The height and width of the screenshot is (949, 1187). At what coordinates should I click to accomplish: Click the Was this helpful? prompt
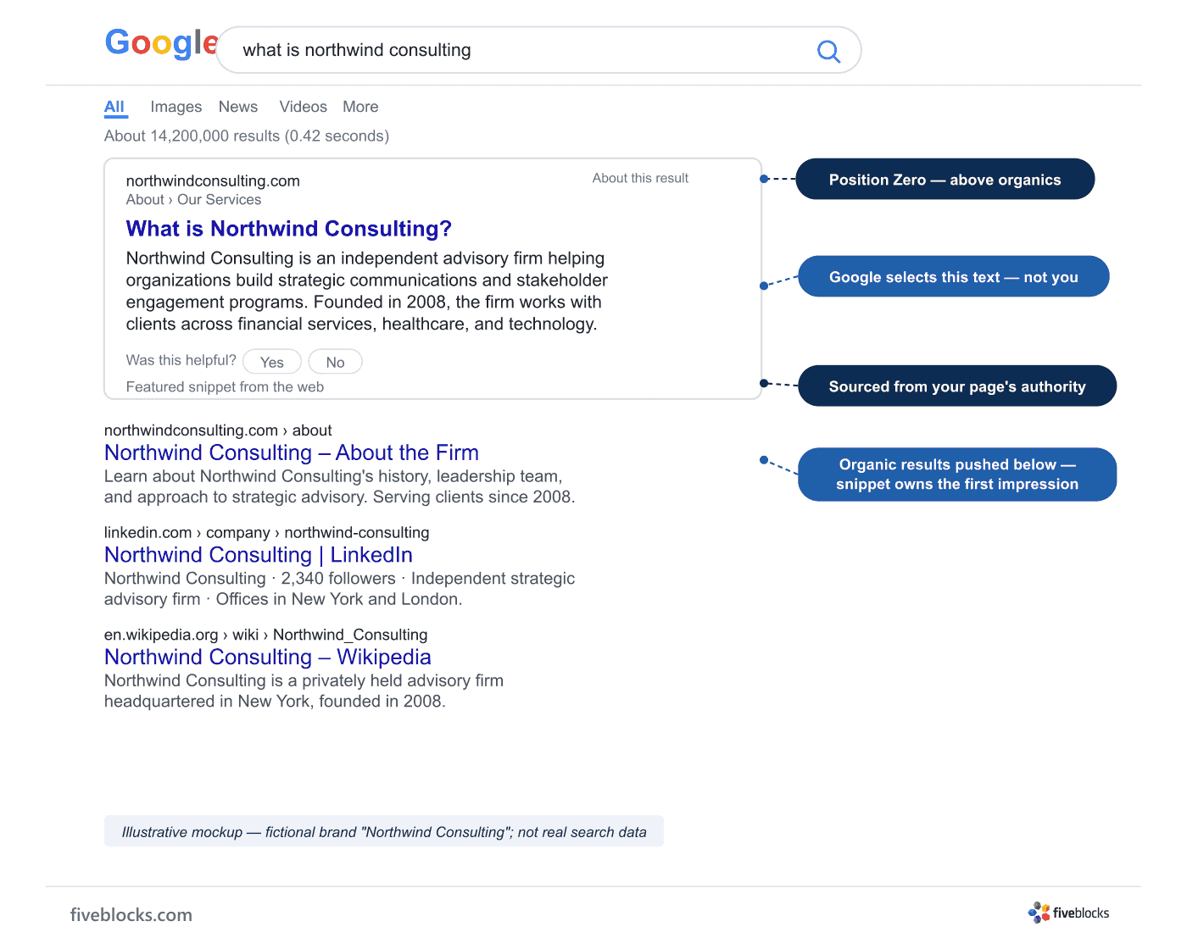tap(181, 360)
